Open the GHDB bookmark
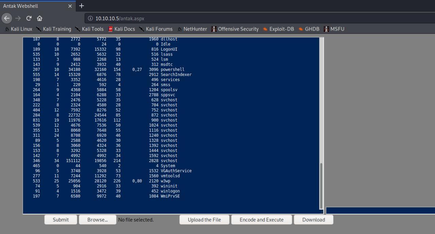 pos(309,29)
